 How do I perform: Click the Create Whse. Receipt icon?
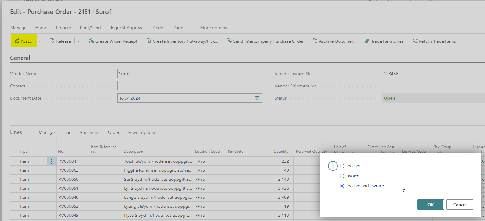(91, 41)
